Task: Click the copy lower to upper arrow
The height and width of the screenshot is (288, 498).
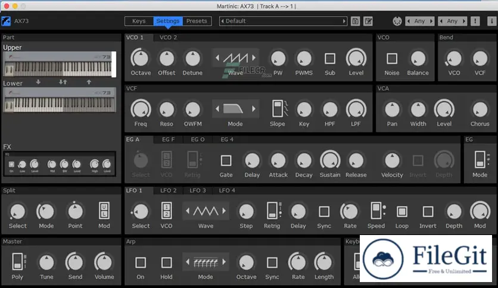Action: [x=89, y=82]
